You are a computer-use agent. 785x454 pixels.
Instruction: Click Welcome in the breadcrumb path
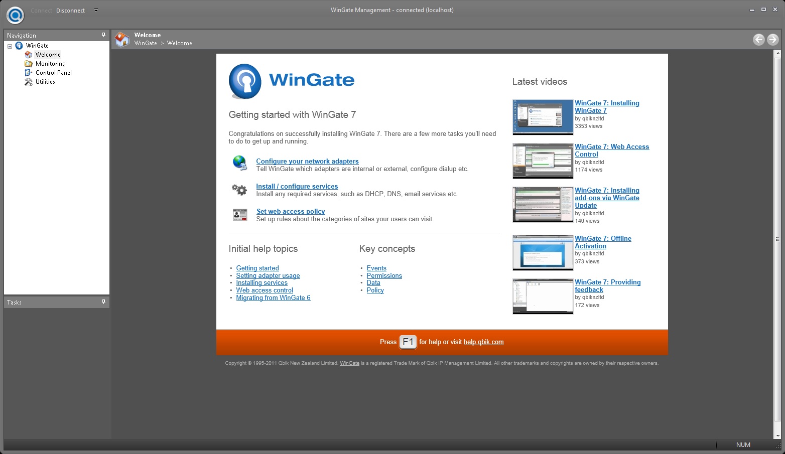coord(180,43)
